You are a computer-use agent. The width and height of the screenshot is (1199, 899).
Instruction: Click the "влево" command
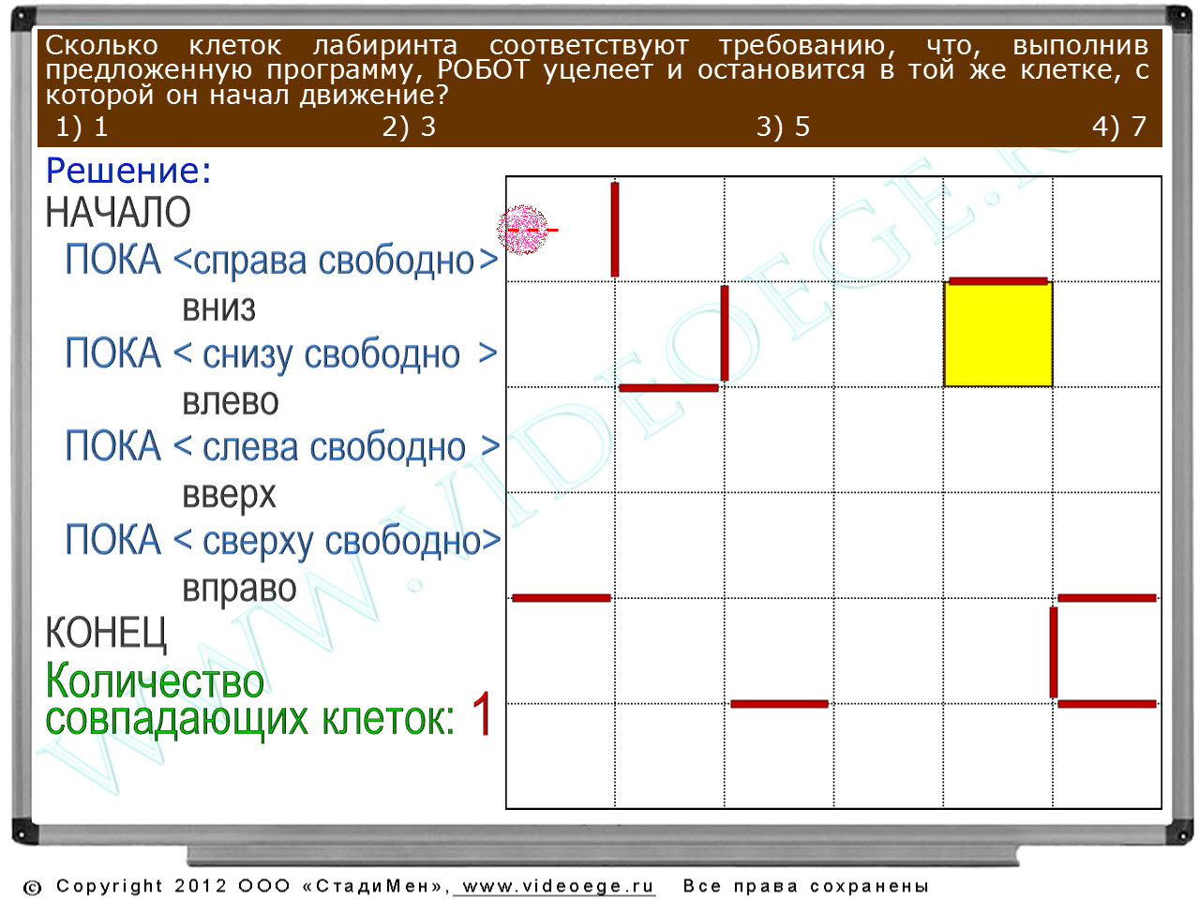point(231,401)
